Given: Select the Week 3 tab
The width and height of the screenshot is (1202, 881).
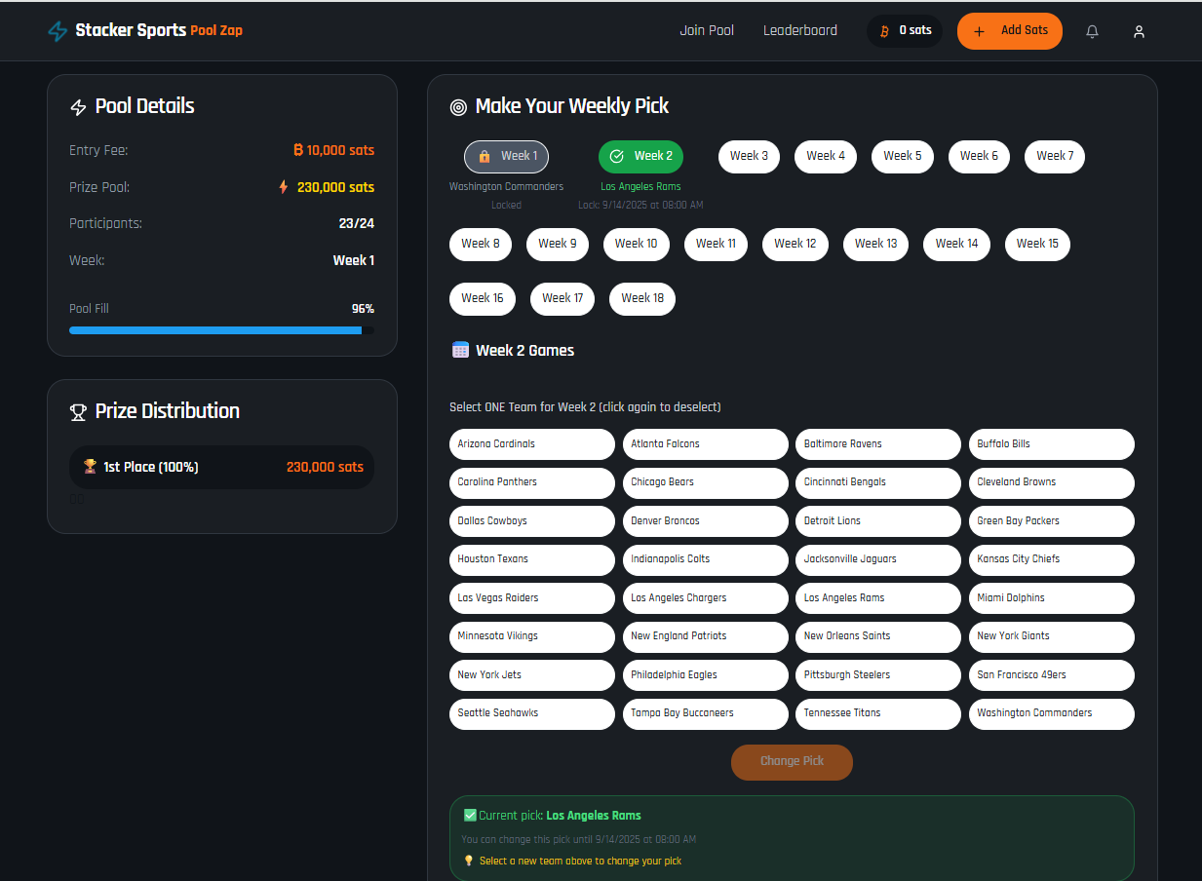Looking at the screenshot, I should tap(750, 156).
